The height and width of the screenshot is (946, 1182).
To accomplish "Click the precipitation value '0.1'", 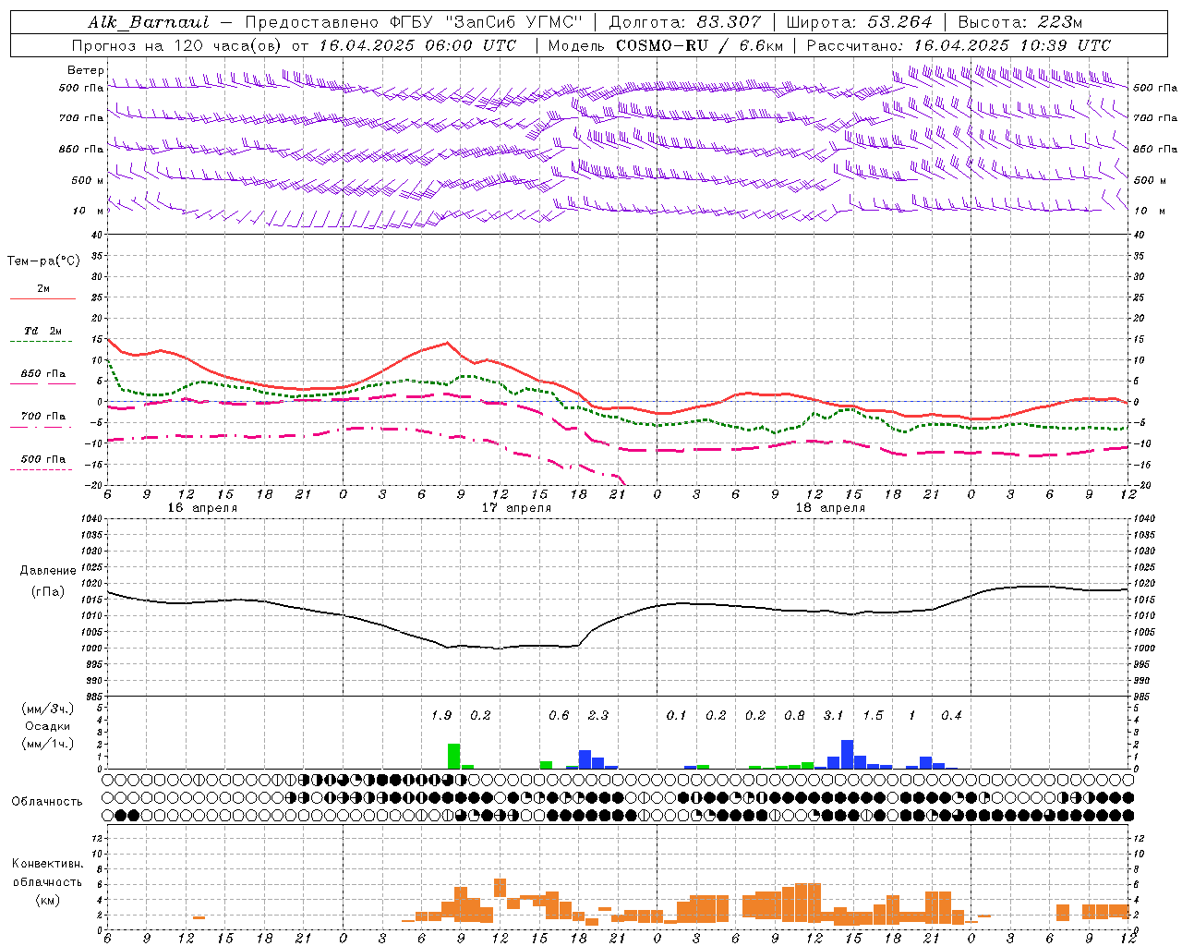I will click(677, 716).
